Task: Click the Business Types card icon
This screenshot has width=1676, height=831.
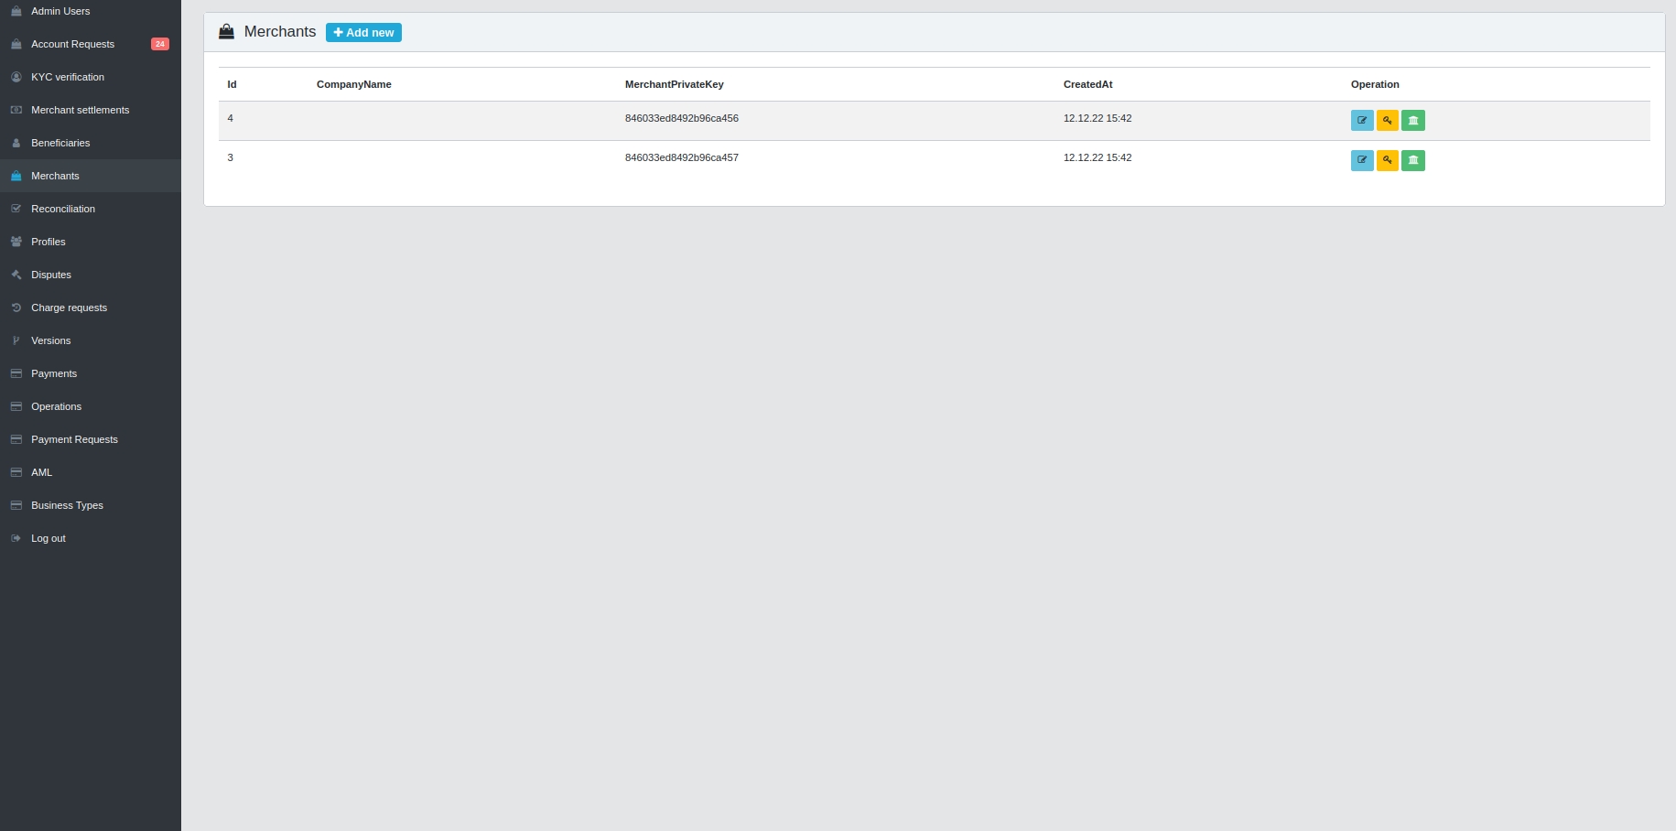Action: tap(16, 505)
